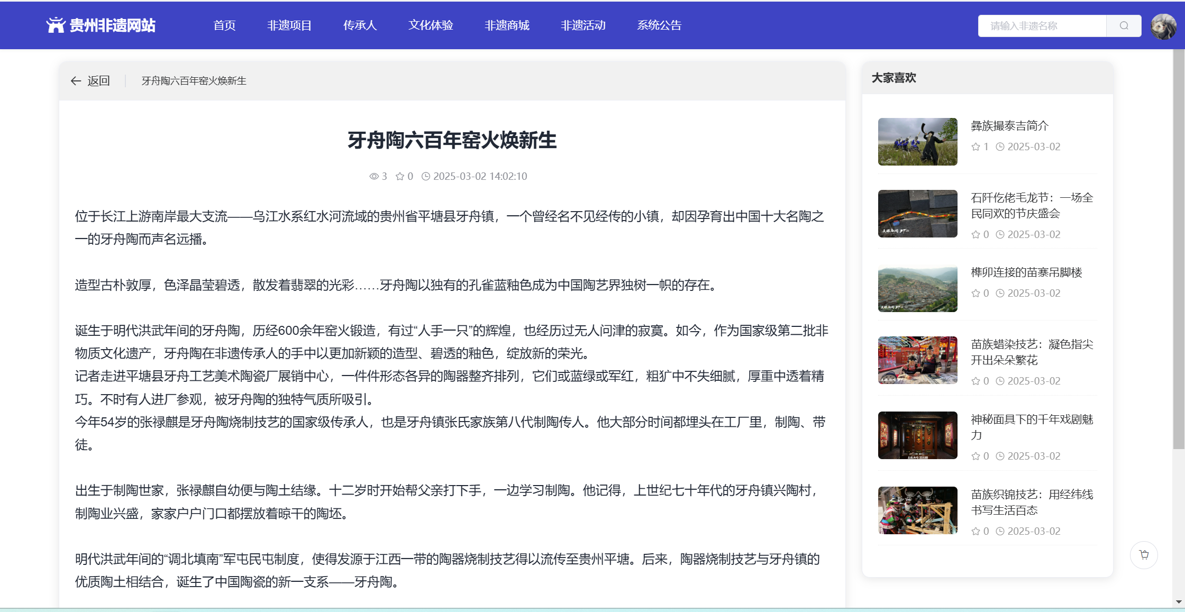Open 系统公告 from navigation bar

(x=659, y=25)
